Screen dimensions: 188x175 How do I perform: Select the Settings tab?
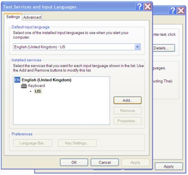(x=13, y=17)
